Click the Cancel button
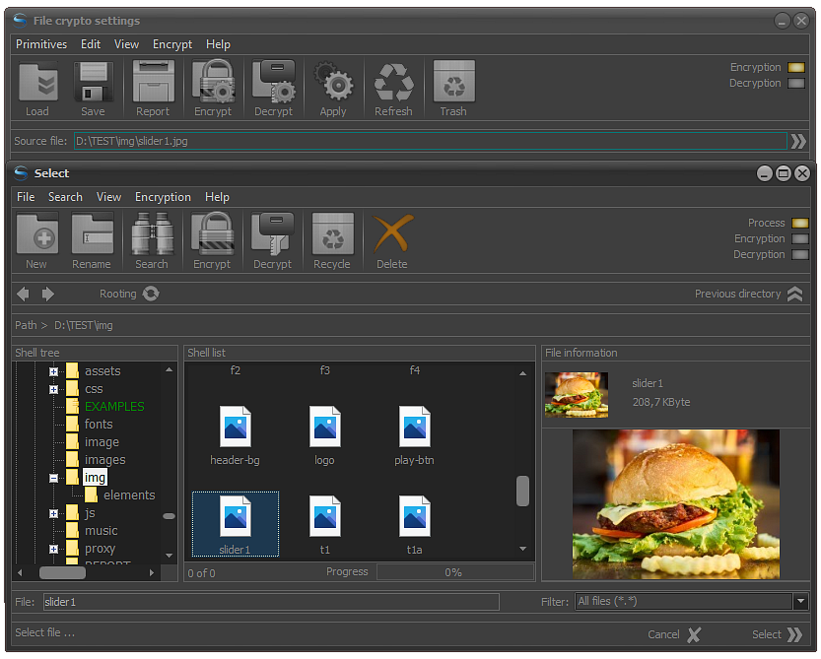Screen dimensions: 821x659 (674, 635)
